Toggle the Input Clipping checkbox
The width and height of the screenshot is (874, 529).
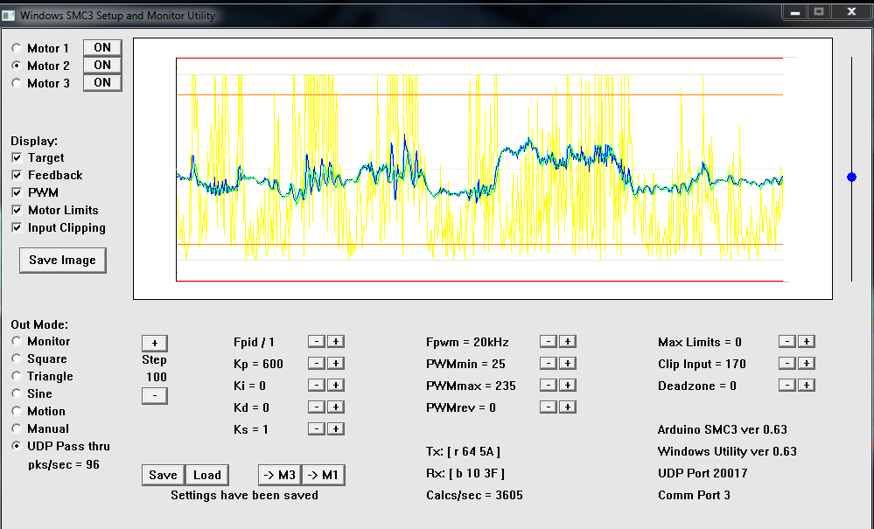[17, 228]
